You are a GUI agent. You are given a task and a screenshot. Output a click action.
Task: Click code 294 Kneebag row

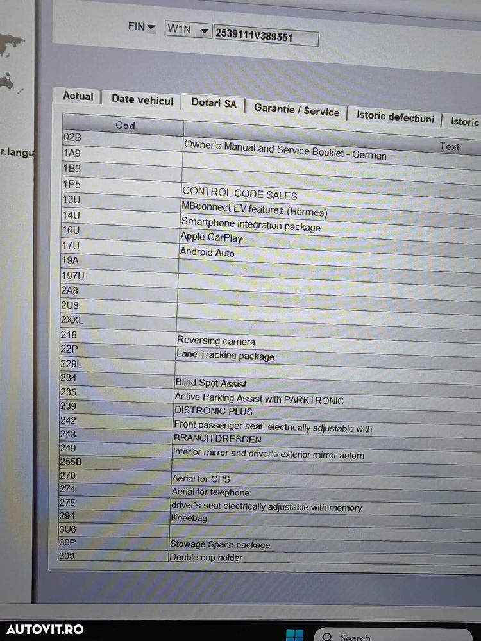click(269, 517)
